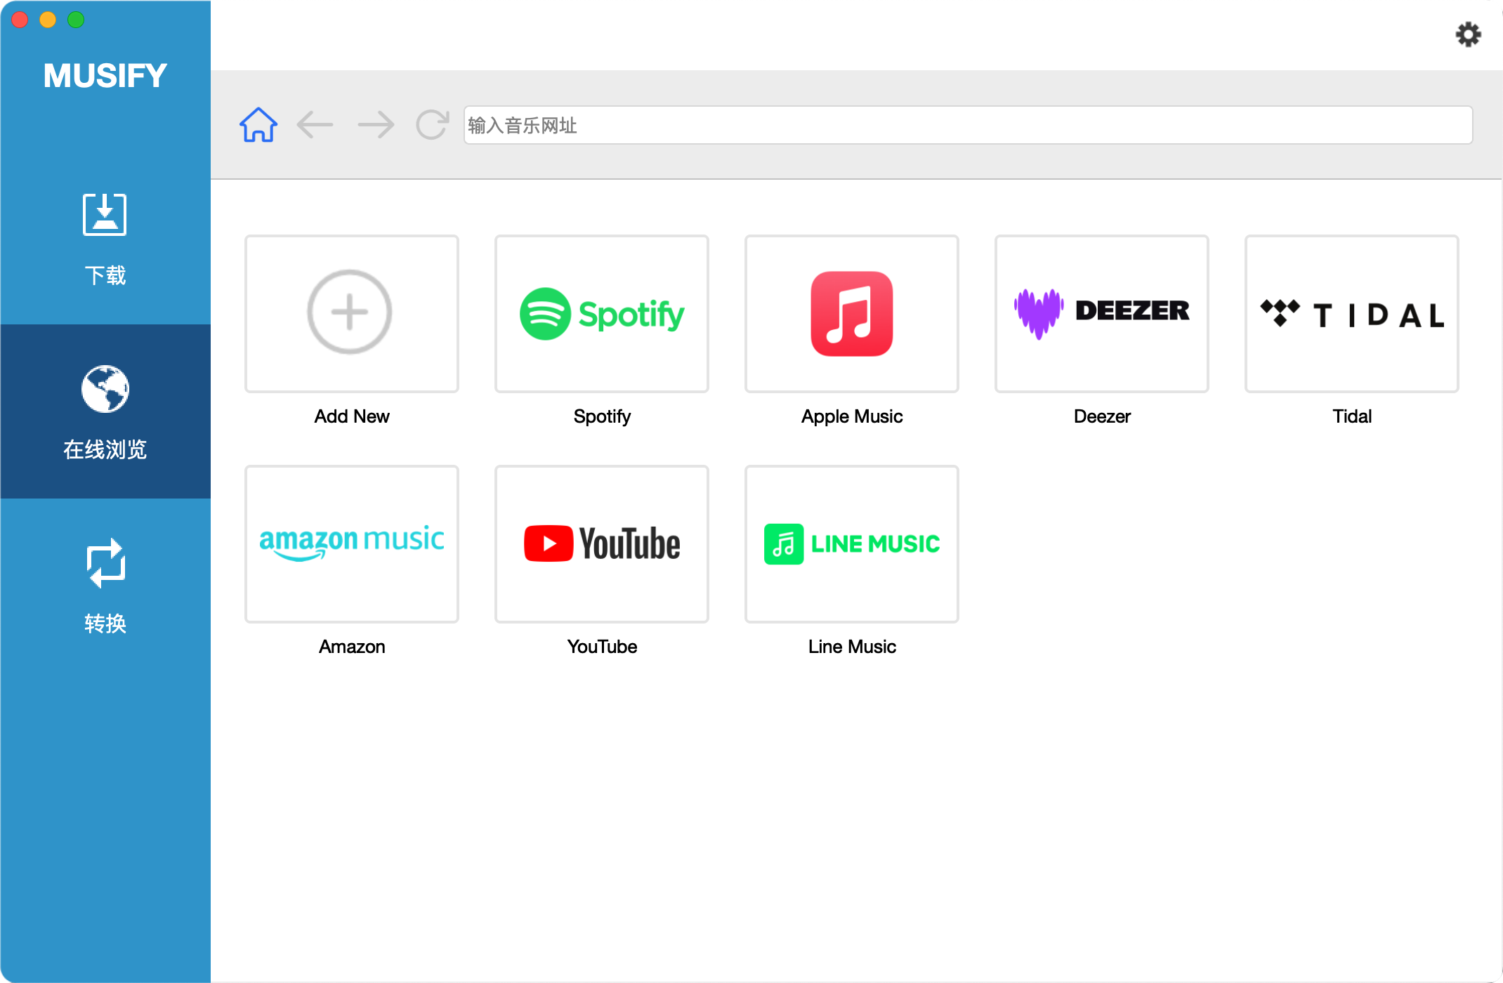Launch the Tidal service tile
Screen dimensions: 1503x983
pyautogui.click(x=1352, y=314)
